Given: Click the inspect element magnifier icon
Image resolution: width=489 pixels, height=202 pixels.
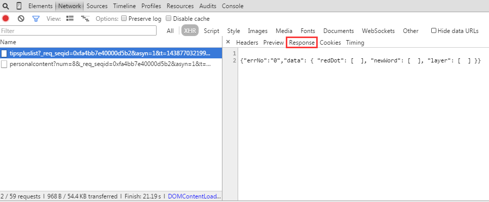Looking at the screenshot, I should point(6,6).
